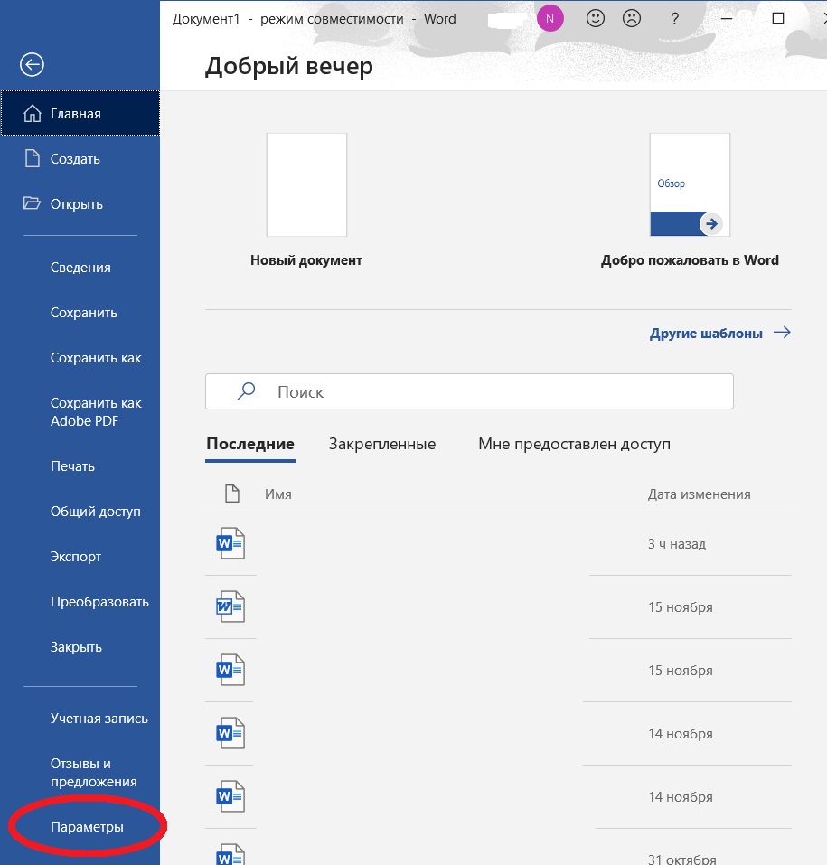Switch to Мне предоставлен доступ tab

point(574,444)
